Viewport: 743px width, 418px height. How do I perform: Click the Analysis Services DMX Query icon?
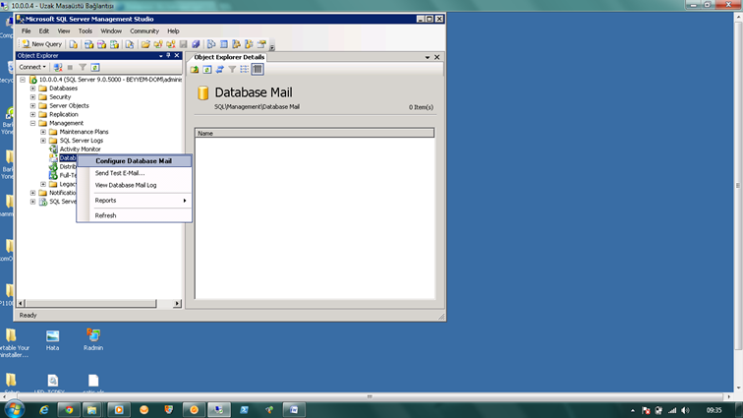[x=101, y=44]
